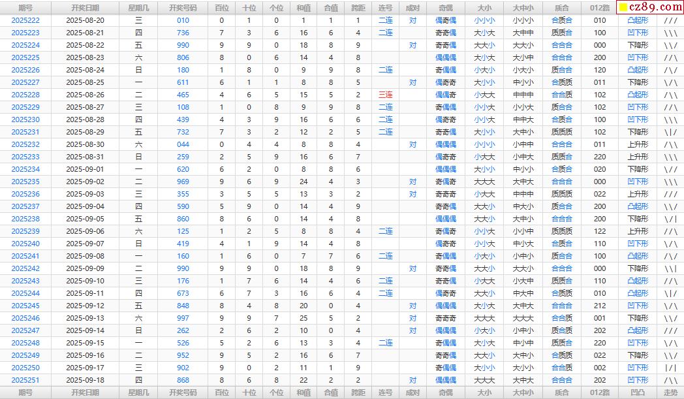Open the period 2025225 link
Viewport: 684px width, 399px height.
click(x=25, y=57)
